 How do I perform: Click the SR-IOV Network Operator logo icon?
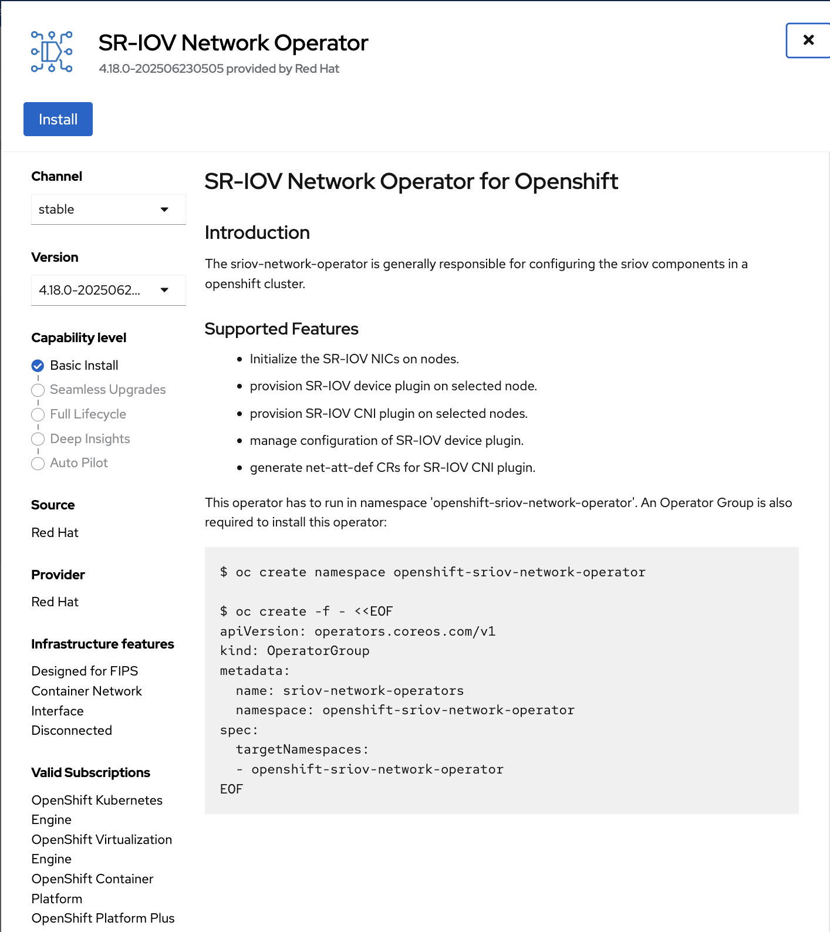52,52
